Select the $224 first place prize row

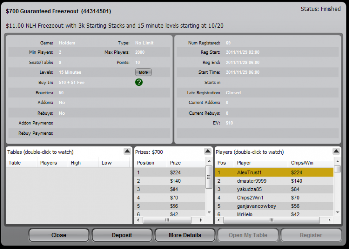point(170,172)
